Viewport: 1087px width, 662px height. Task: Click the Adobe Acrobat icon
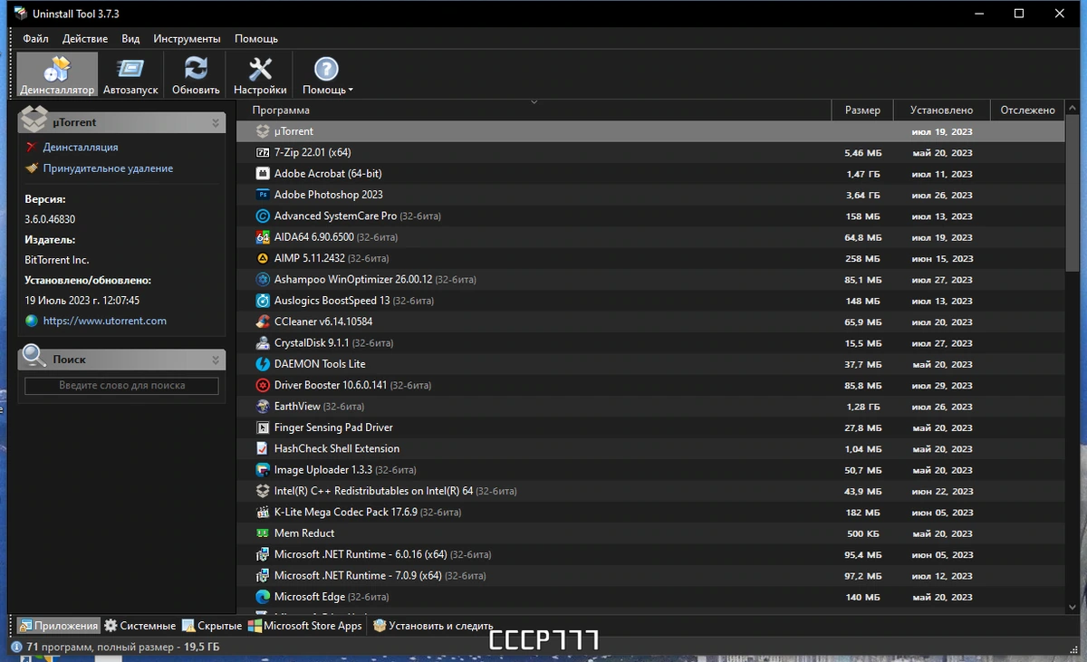(263, 174)
